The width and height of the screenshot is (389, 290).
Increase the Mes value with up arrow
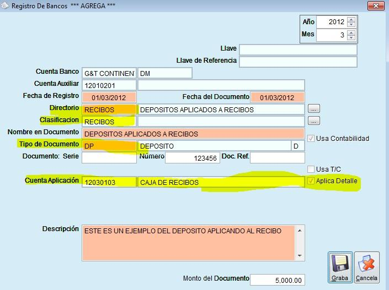point(351,32)
